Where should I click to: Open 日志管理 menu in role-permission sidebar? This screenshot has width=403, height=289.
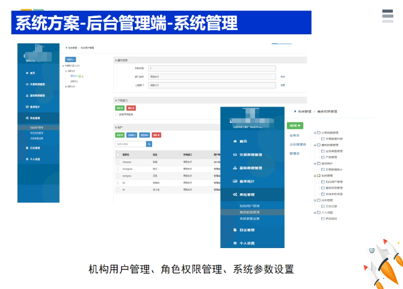247,230
